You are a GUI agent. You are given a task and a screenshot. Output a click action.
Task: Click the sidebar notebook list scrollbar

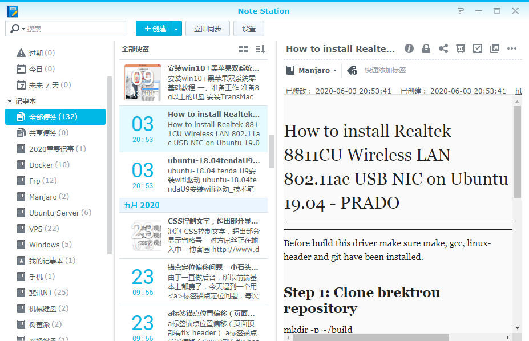pyautogui.click(x=110, y=165)
